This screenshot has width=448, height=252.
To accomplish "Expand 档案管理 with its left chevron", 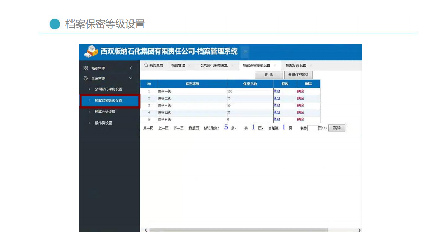I will pos(131,68).
